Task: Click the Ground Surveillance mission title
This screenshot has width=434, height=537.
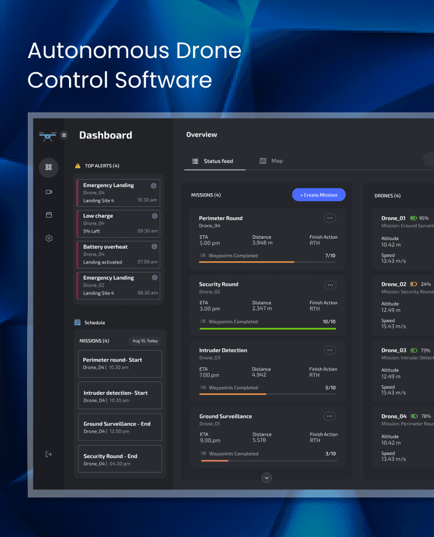Action: [226, 417]
